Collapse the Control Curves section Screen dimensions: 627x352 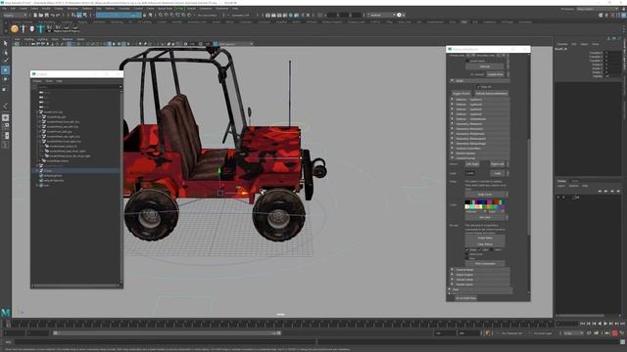point(453,158)
